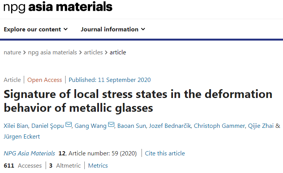Open author Xilei Bian's details
Image resolution: width=283 pixels, height=173 pixels.
tap(16, 125)
